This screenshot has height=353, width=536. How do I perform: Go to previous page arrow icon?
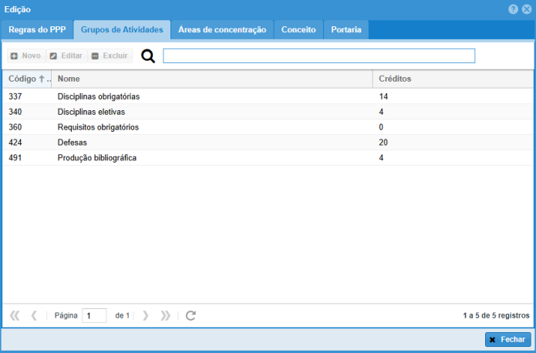click(34, 315)
